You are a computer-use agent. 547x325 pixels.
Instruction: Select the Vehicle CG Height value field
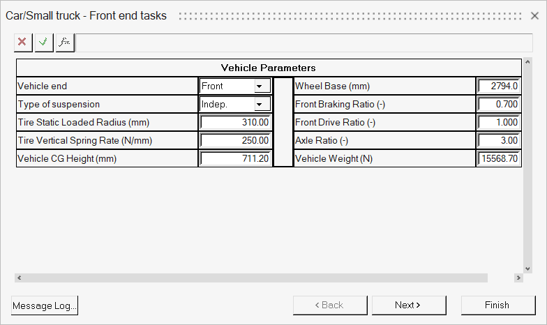(235, 159)
